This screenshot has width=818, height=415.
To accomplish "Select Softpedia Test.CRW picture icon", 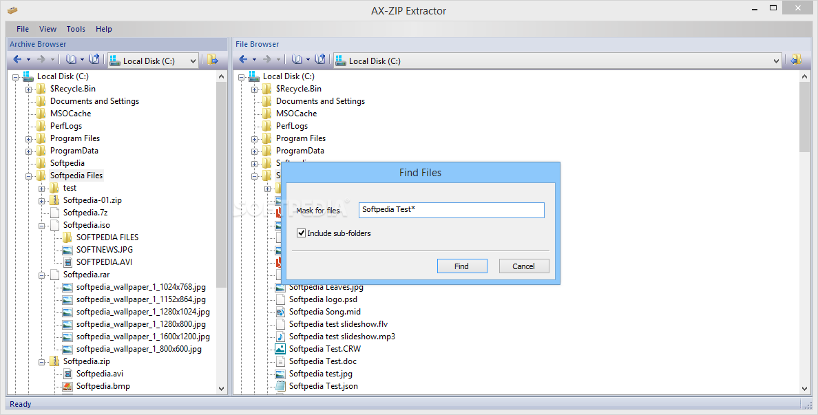I will (x=280, y=349).
